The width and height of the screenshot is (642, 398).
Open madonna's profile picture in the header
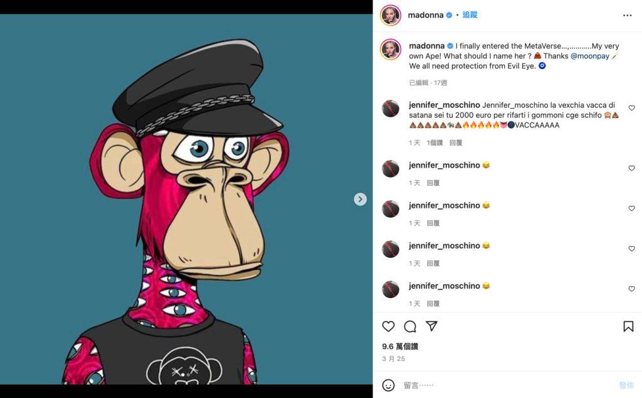click(x=391, y=15)
